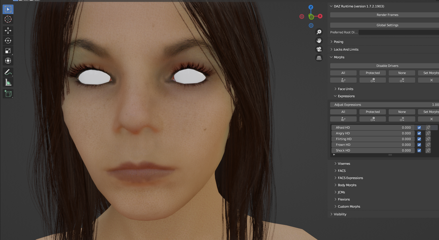Viewport: 439px width, 240px height.
Task: Click the morph list filter triangle
Action: pos(334,155)
